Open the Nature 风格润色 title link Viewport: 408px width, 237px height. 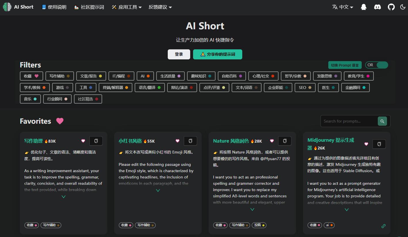pyautogui.click(x=231, y=141)
